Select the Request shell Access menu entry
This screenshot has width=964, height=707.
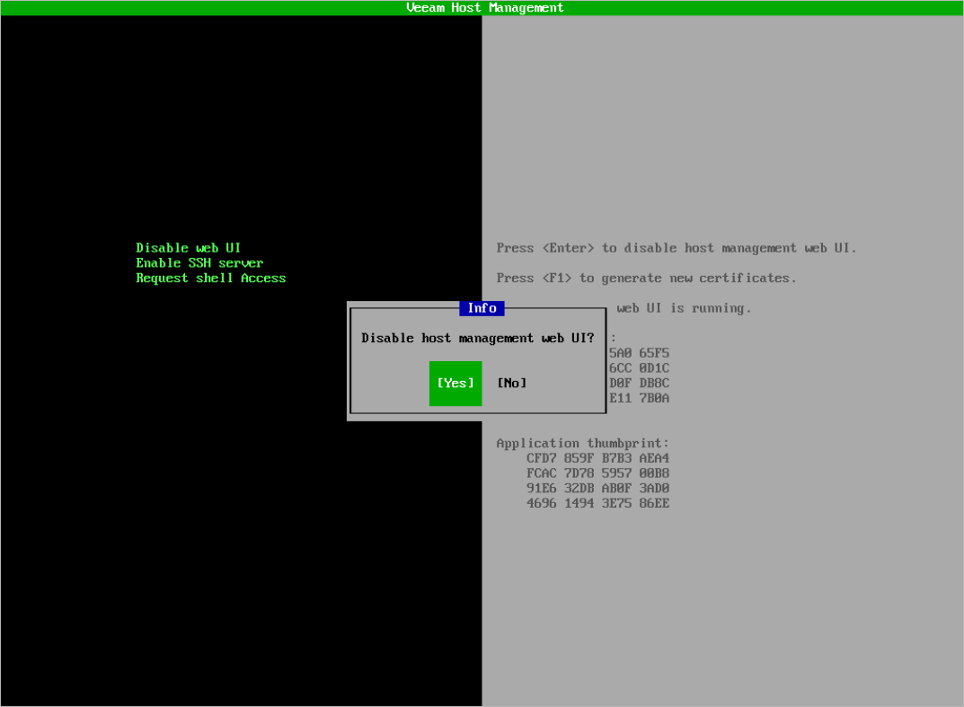[x=211, y=278]
